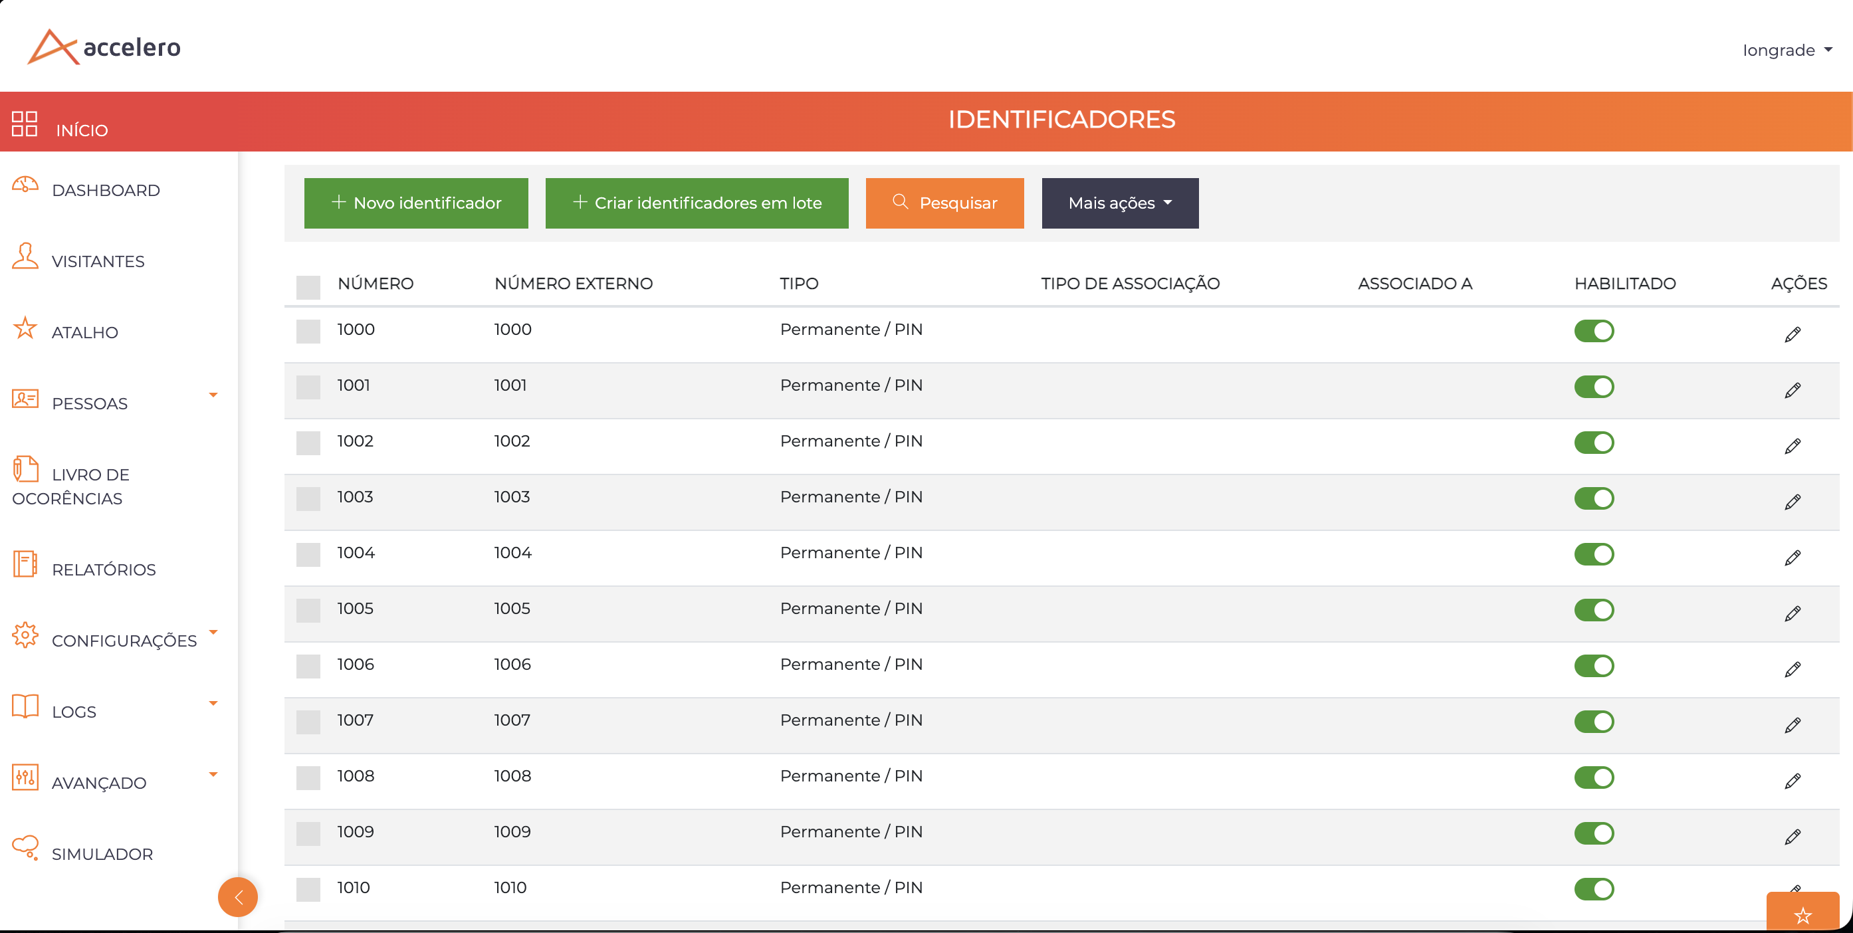Click the Novo identificador button
Screen dimensions: 1853x933
(416, 203)
